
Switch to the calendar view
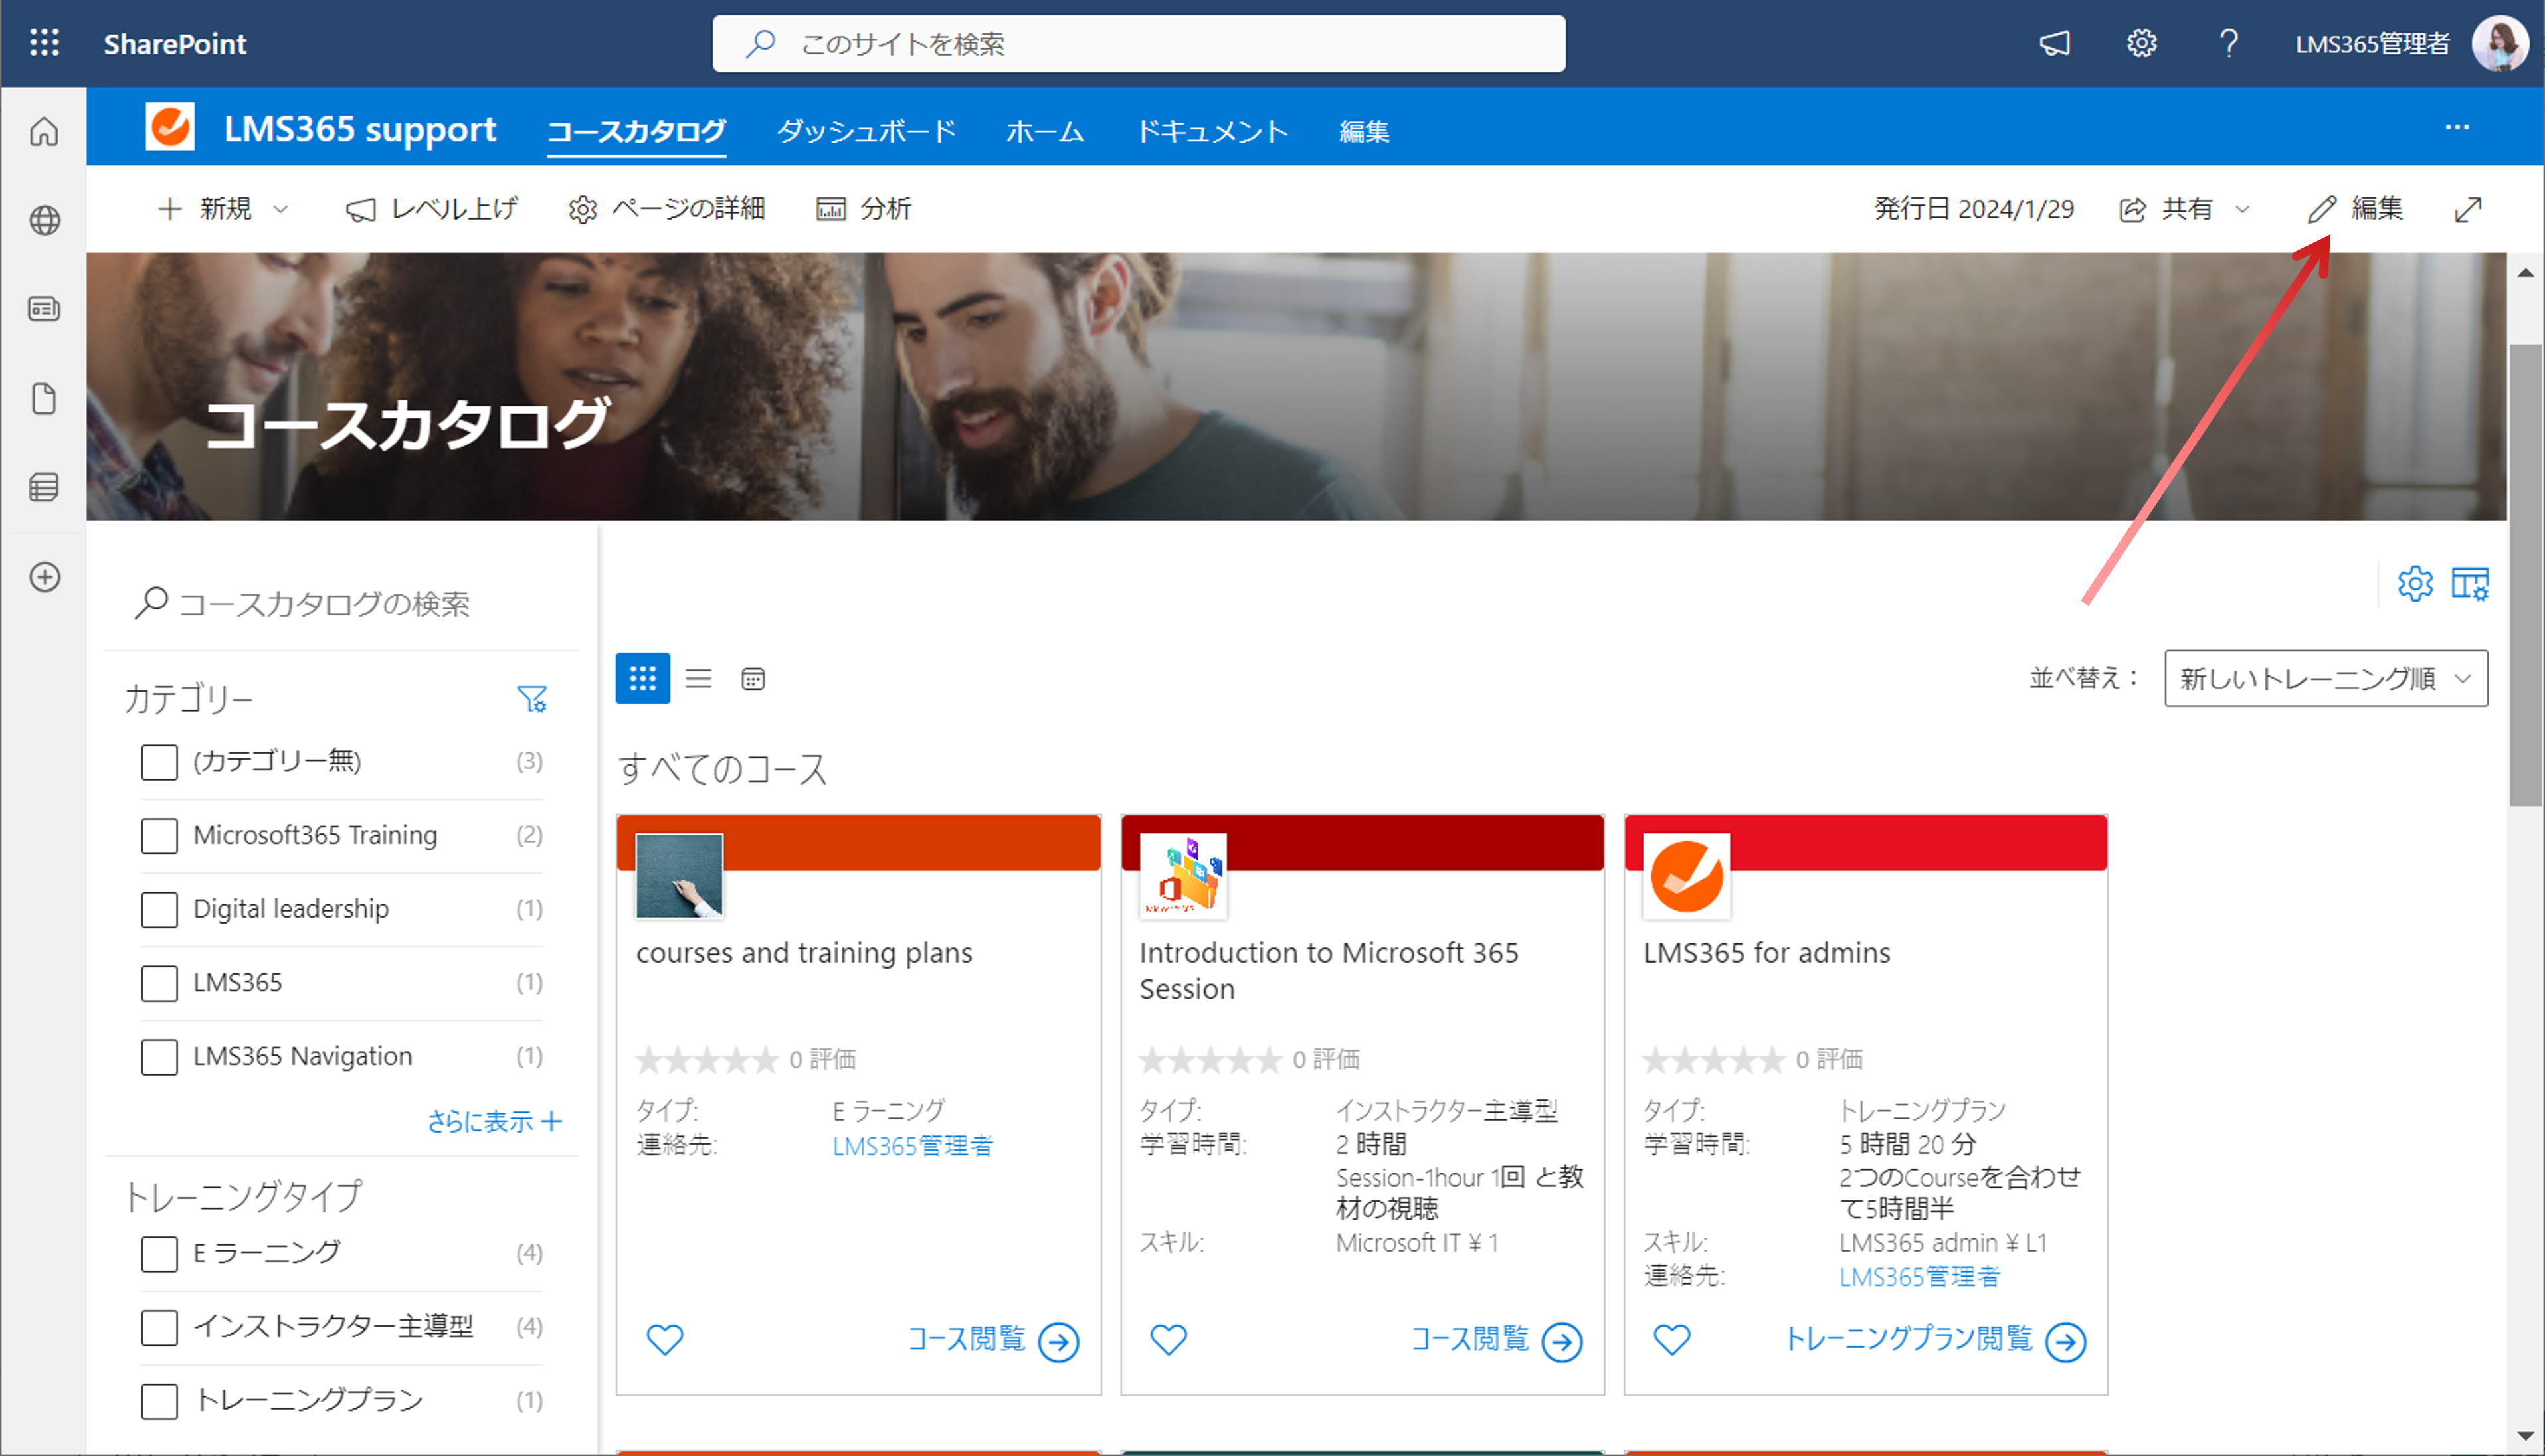tap(753, 679)
